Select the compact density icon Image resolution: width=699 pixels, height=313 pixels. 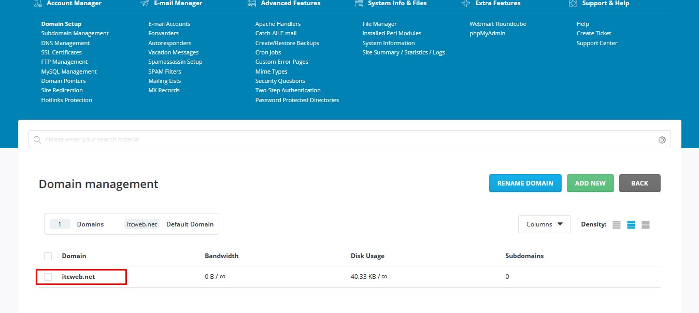click(616, 225)
